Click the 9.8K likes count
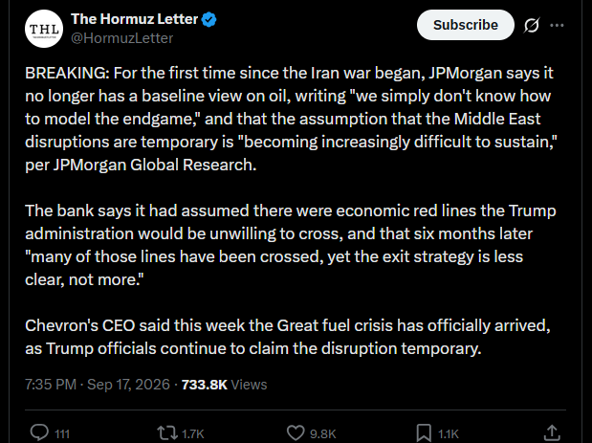 point(323,434)
